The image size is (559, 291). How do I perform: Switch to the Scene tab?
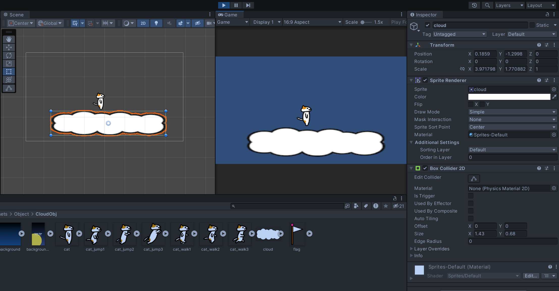14,15
